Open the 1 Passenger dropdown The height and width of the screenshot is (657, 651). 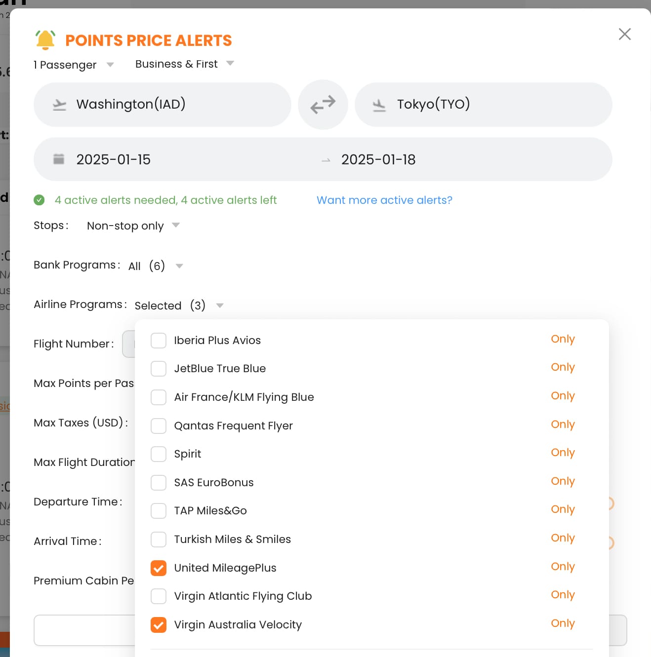tap(74, 65)
